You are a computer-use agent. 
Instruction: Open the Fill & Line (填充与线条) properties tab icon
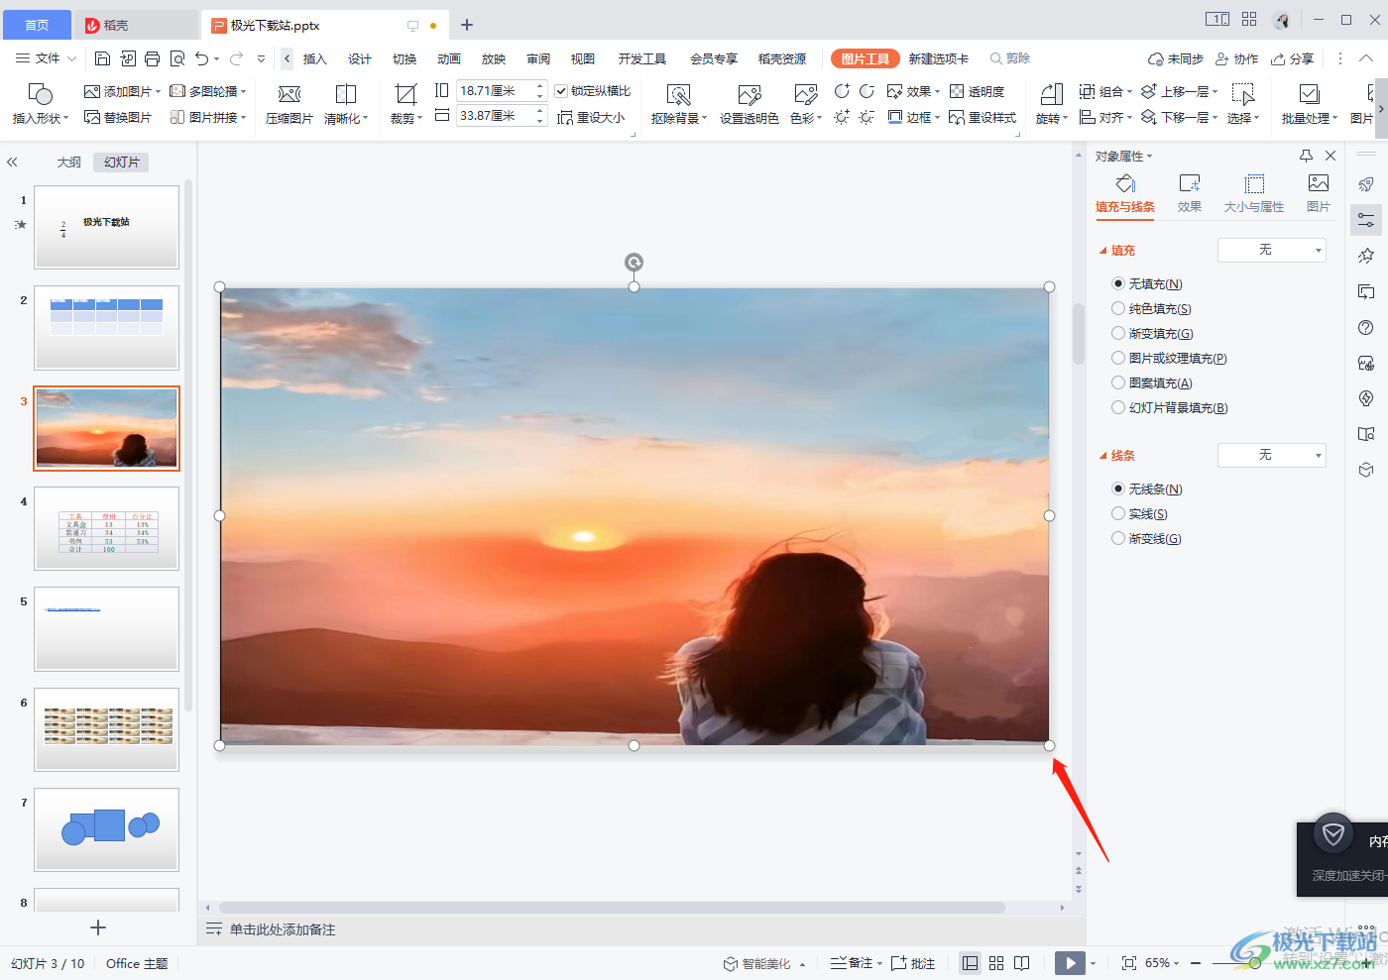click(1125, 183)
